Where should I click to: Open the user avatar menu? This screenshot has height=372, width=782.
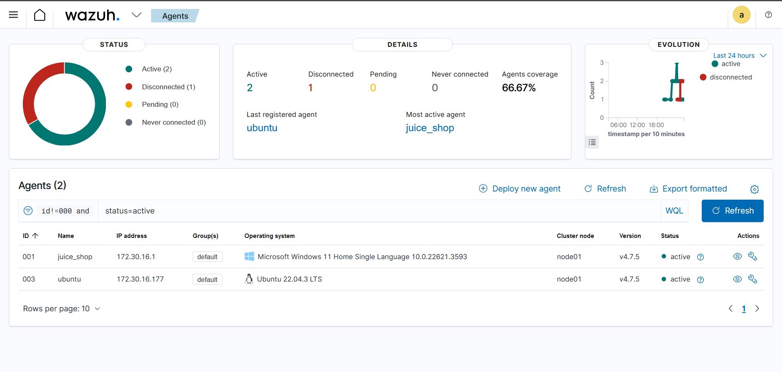(x=741, y=15)
